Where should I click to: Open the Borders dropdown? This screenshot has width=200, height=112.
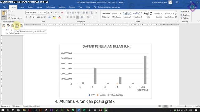pyautogui.click(x=96, y=17)
